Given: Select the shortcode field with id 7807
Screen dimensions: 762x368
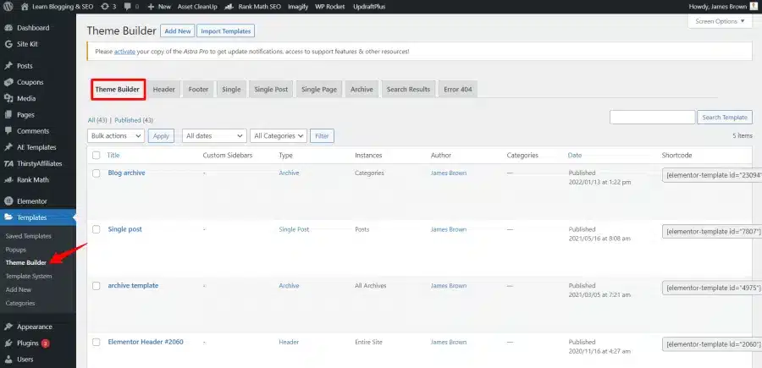Looking at the screenshot, I should [x=712, y=232].
